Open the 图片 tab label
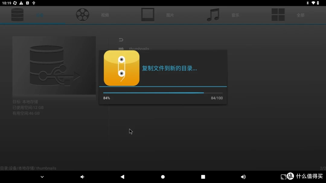The image size is (326, 183). coord(170,15)
